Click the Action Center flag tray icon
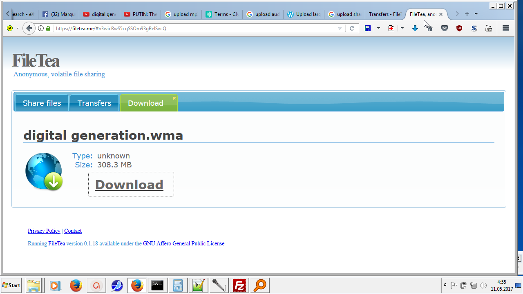The width and height of the screenshot is (523, 294). click(x=454, y=285)
